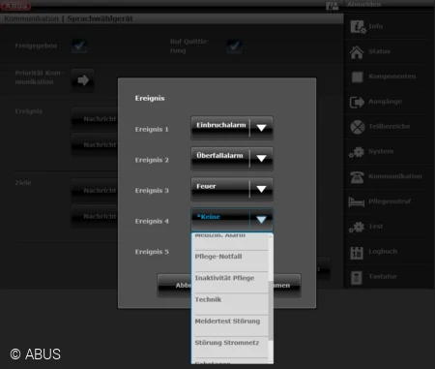Screen dimensions: 435x369
Task: Click the Status house icon
Action: (357, 52)
